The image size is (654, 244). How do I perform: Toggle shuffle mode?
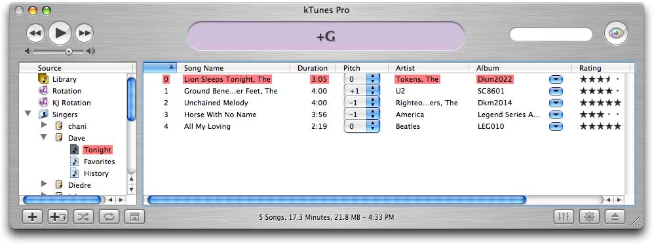(84, 217)
